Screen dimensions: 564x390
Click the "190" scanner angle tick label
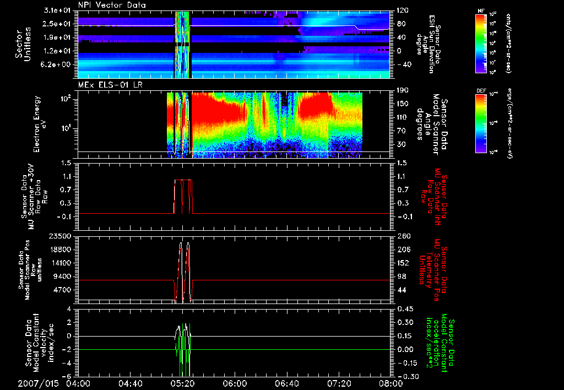403,90
